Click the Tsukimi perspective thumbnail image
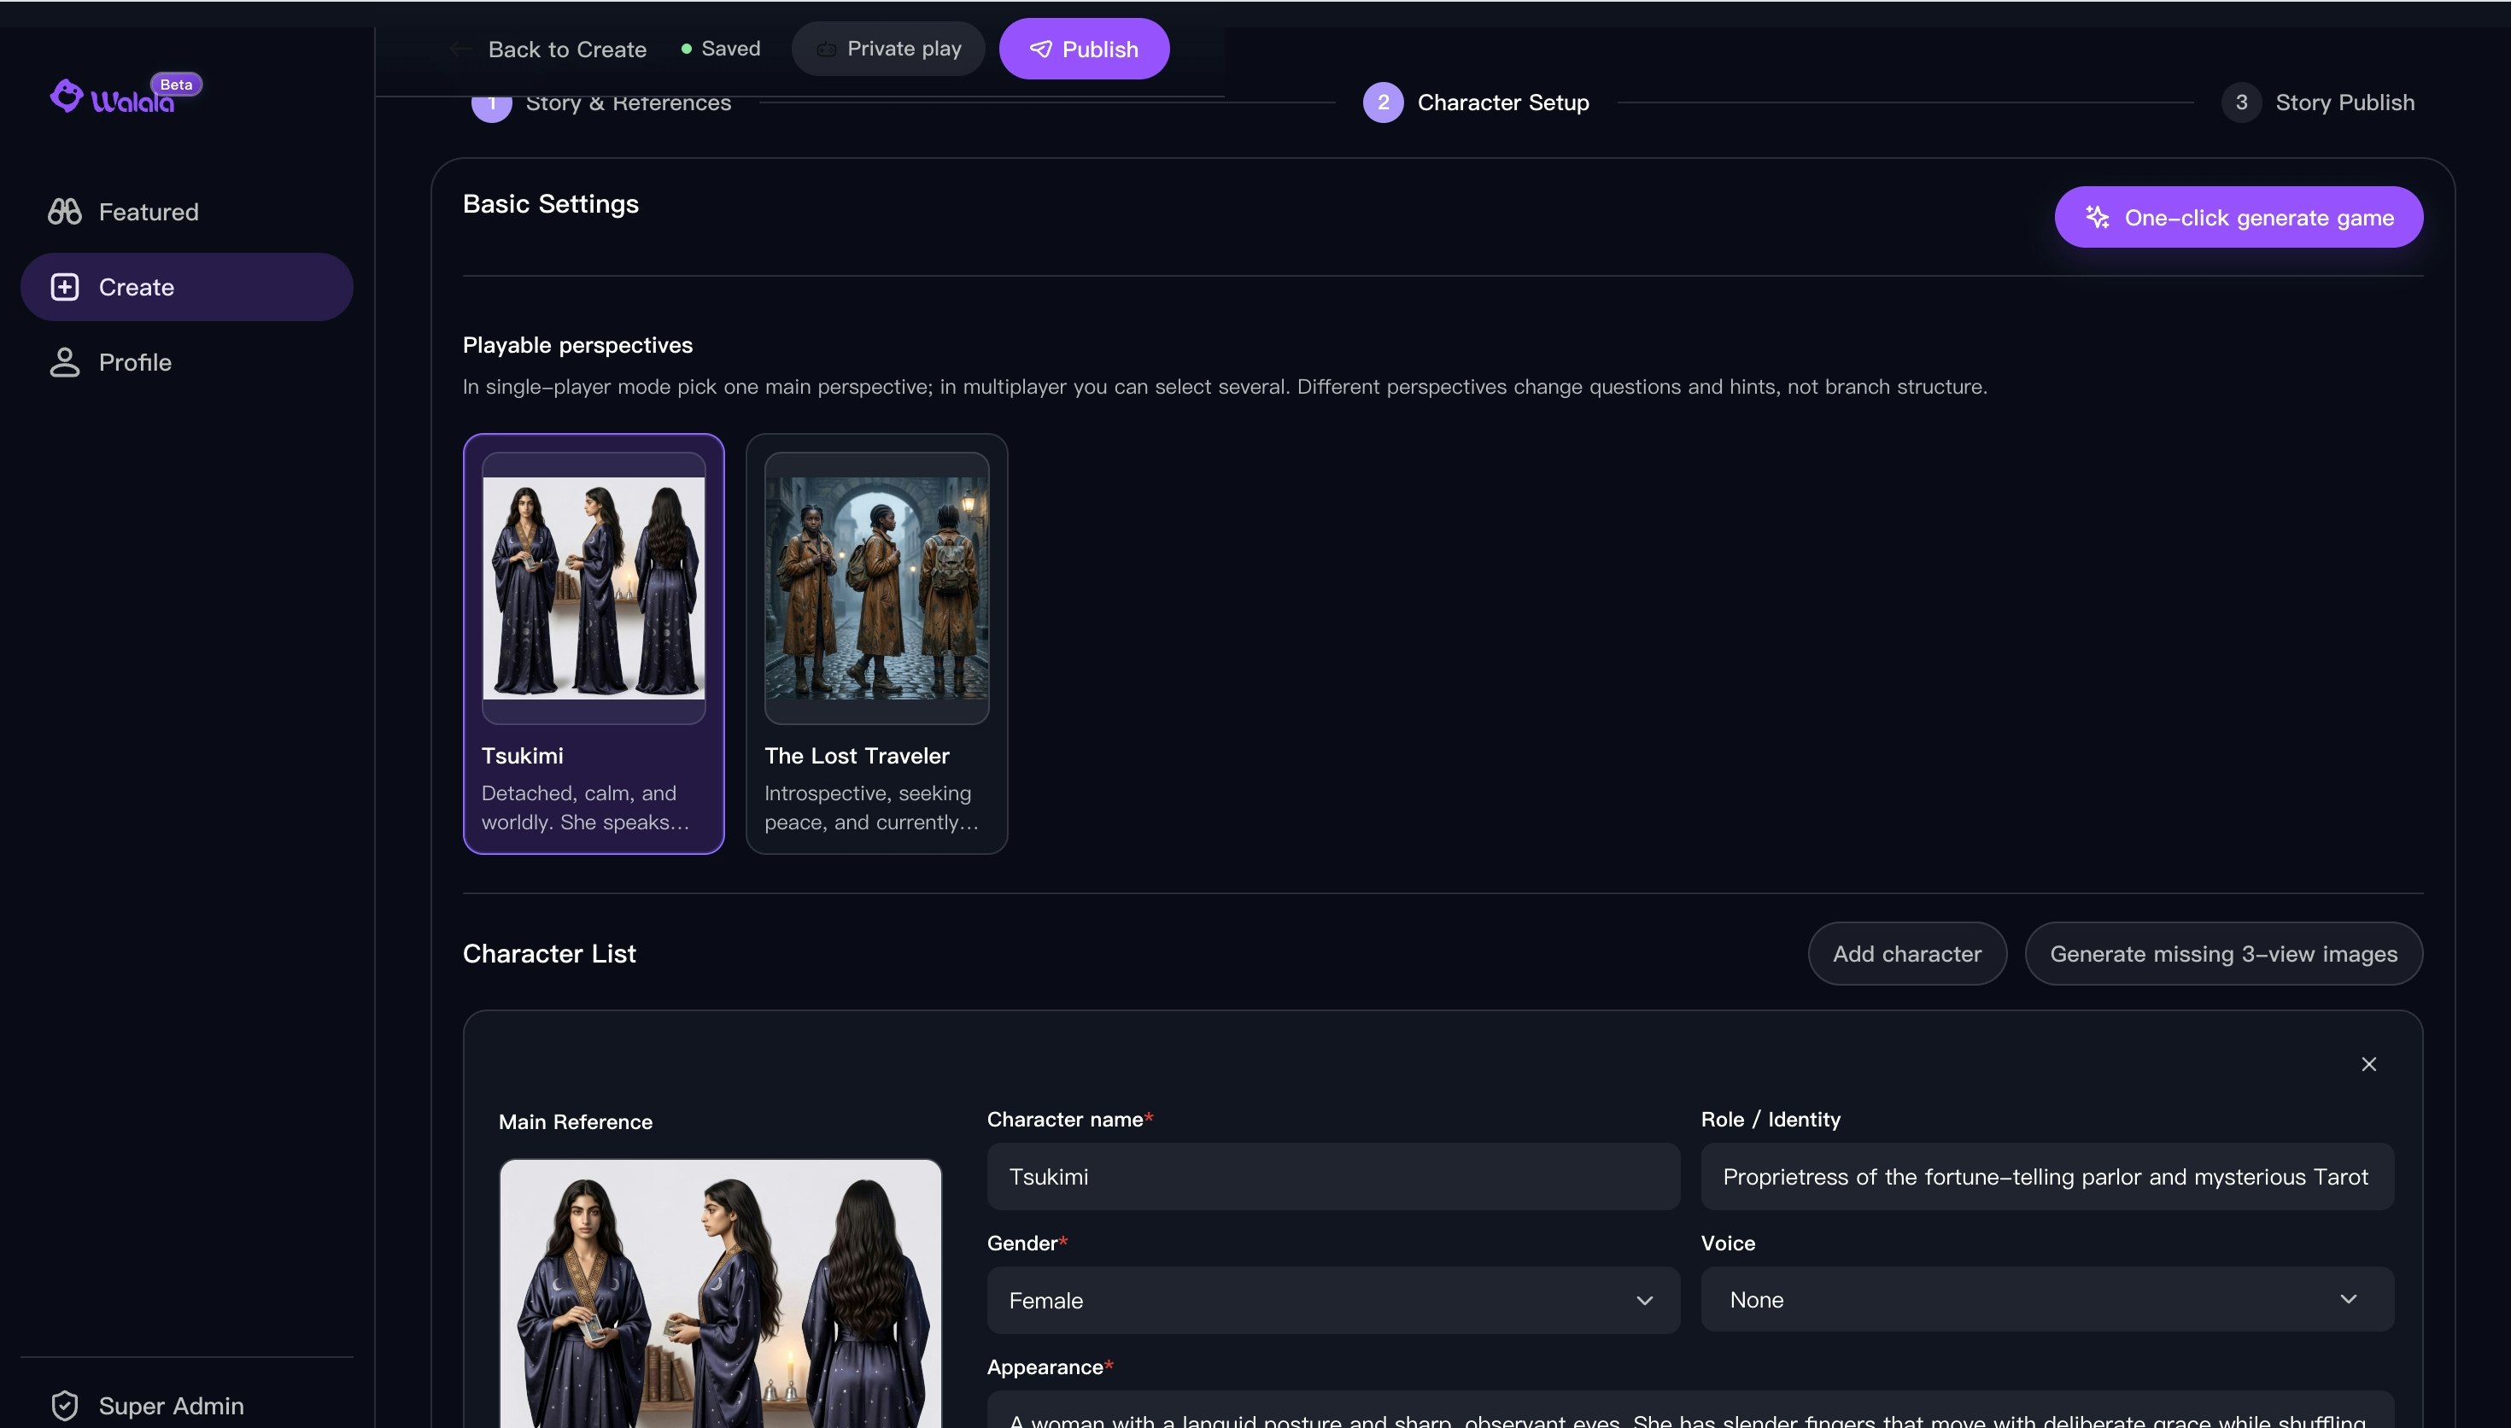This screenshot has height=1428, width=2511. pos(594,588)
